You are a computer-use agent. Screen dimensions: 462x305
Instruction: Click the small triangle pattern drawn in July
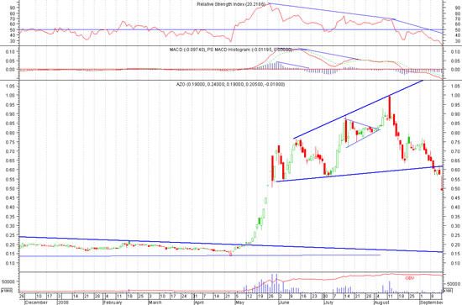[361, 132]
